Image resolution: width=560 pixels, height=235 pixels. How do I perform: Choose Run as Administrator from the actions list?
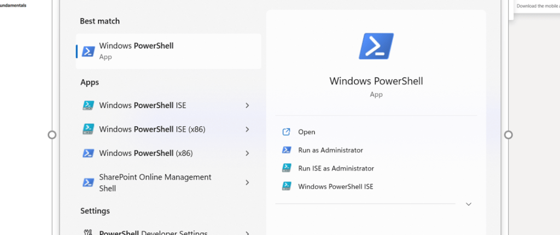pos(330,150)
